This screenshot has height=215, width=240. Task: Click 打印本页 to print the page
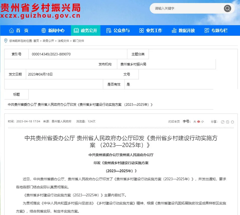point(174,122)
